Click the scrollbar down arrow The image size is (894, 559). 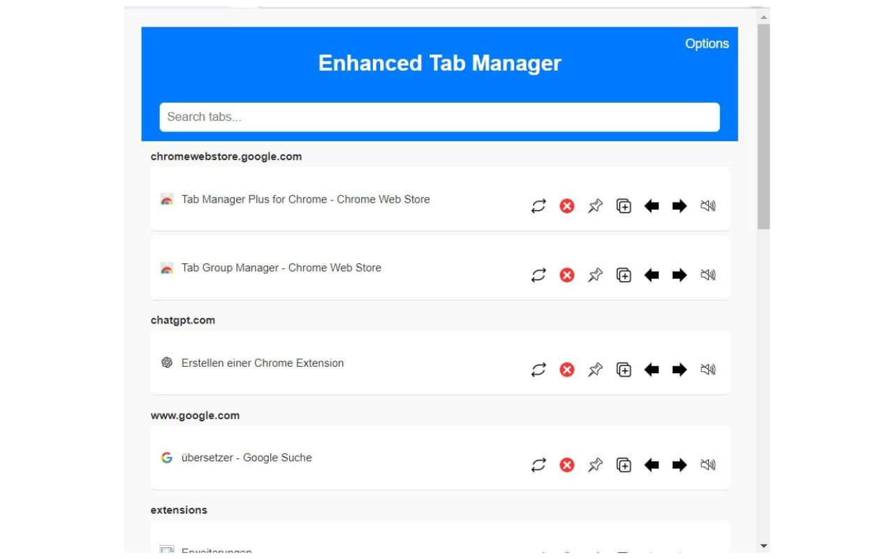[x=763, y=546]
